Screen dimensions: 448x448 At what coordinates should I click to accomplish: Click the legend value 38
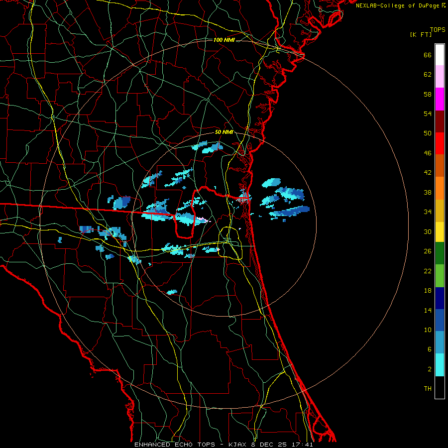[428, 192]
